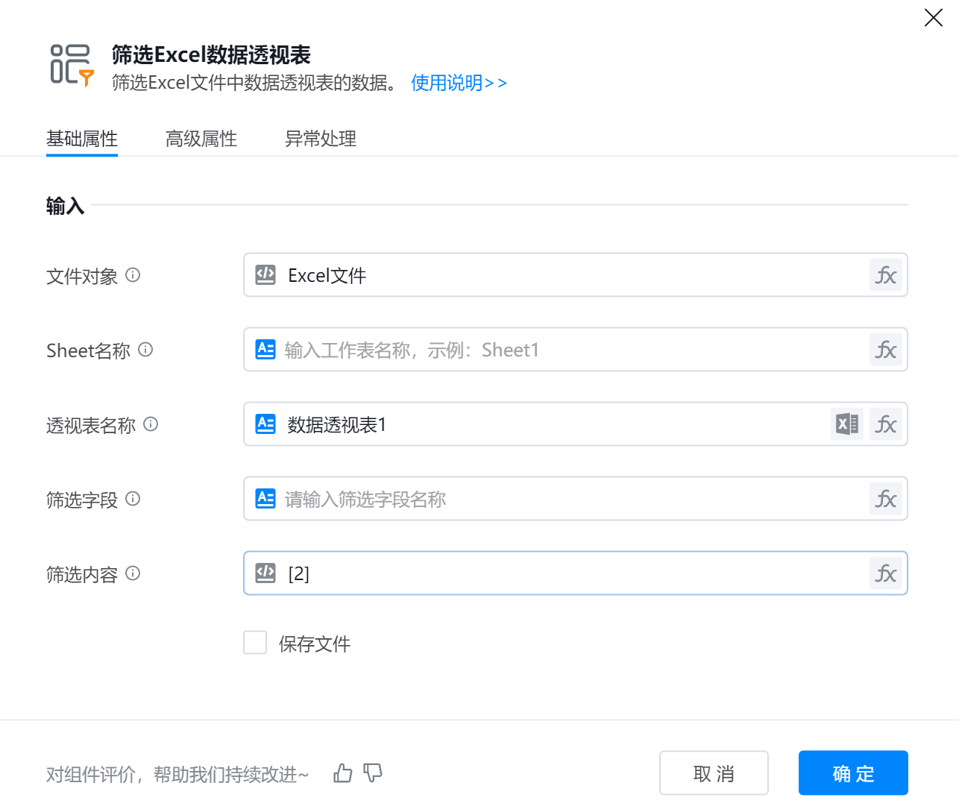Give thumbs down feedback for component
Screen dimensions: 959x812
click(x=373, y=773)
